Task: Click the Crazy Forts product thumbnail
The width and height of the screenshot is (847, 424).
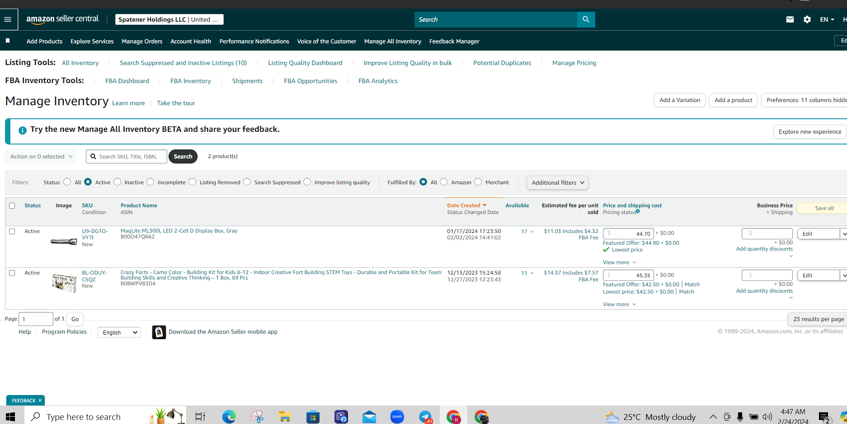Action: coord(64,283)
